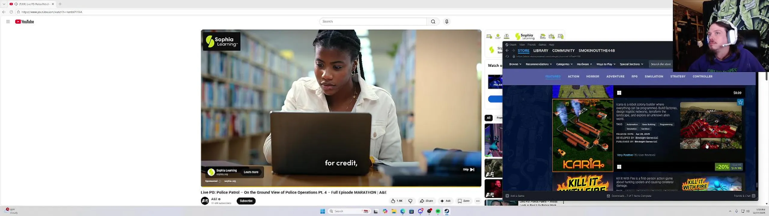Open the Games menu in Steam

click(x=542, y=45)
